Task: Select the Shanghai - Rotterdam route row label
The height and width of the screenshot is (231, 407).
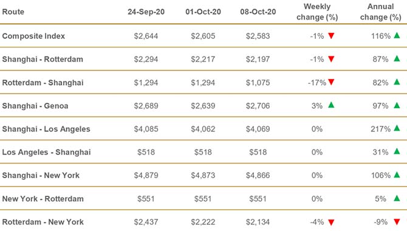Action: tap(43, 59)
